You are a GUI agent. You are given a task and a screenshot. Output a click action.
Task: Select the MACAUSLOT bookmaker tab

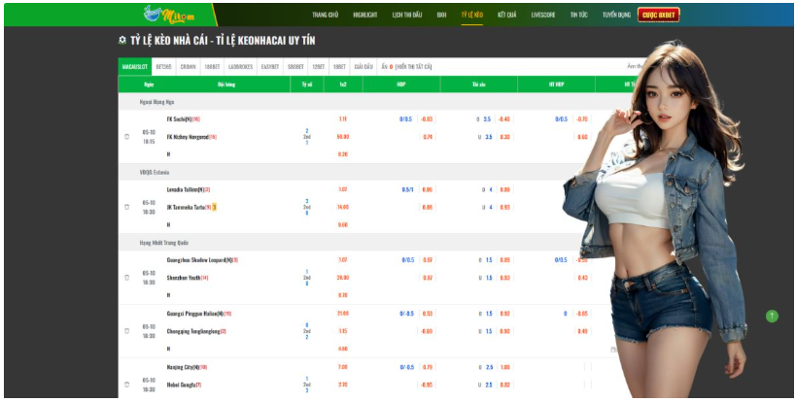(134, 66)
